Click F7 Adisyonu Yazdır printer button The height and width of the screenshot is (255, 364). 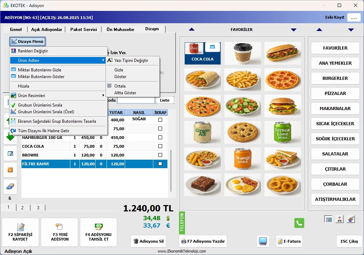coord(203,241)
